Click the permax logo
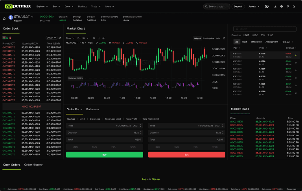 click(18, 6)
